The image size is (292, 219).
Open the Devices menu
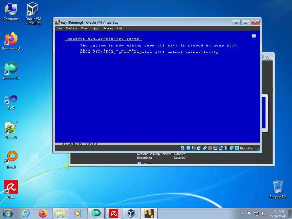108,28
